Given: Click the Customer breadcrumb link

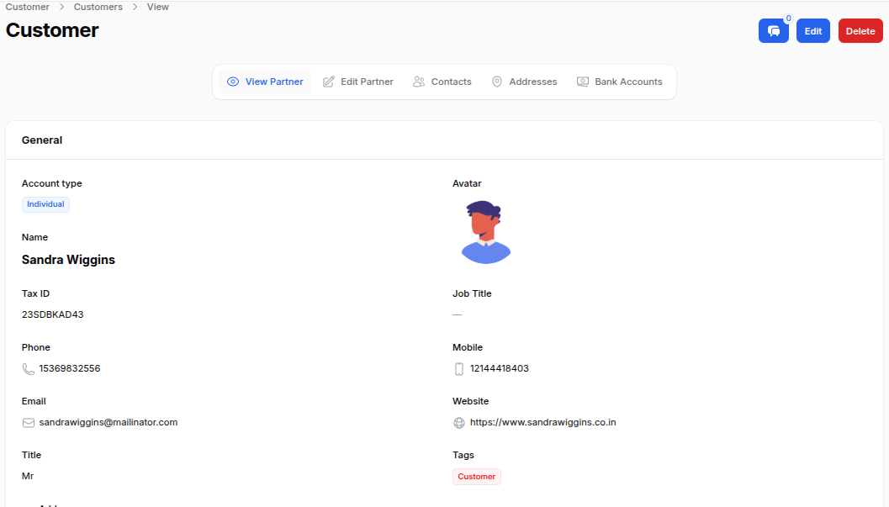Looking at the screenshot, I should (x=28, y=7).
